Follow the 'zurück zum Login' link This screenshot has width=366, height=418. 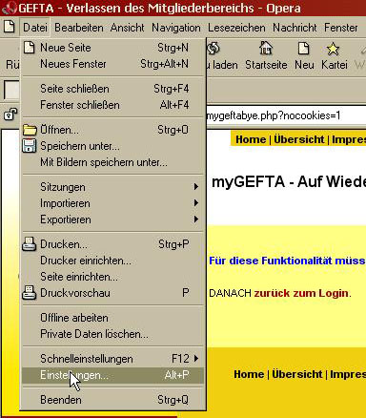pyautogui.click(x=301, y=293)
